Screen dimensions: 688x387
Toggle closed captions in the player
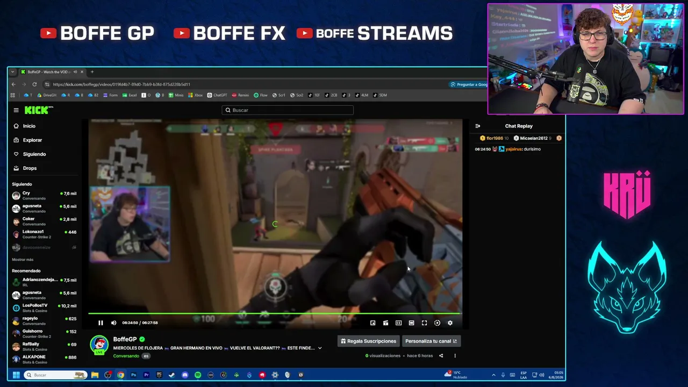(398, 323)
